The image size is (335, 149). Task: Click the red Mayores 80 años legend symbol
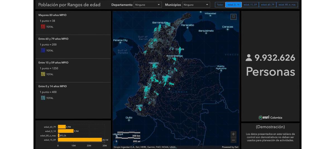43,27
